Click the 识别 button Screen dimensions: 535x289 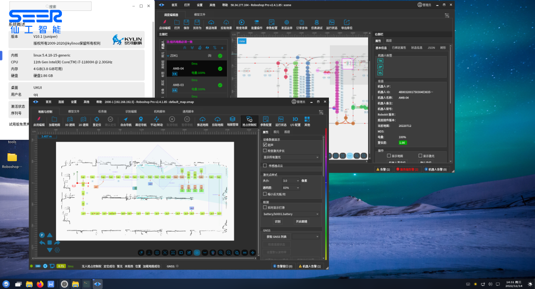click(x=278, y=222)
